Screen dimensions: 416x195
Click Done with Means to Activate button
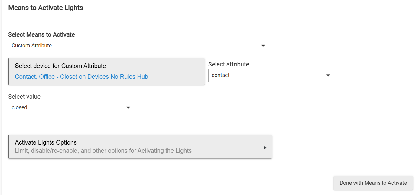point(373,183)
